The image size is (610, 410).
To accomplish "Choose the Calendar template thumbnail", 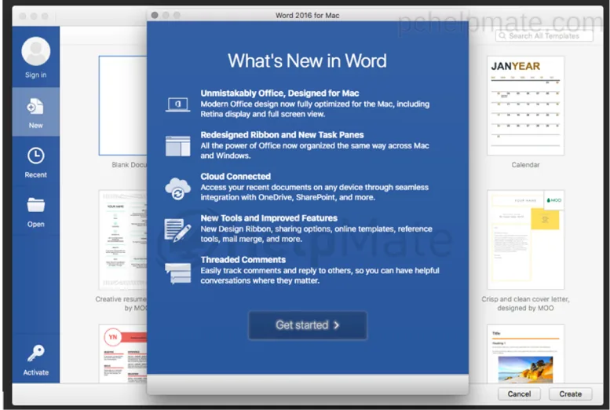I will (525, 105).
